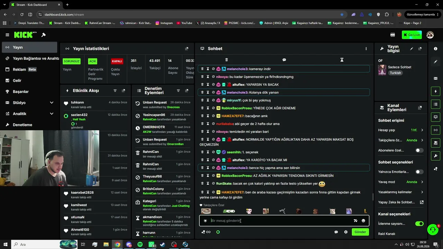
Task: Click the Windows taskbar search box
Action: point(44,245)
